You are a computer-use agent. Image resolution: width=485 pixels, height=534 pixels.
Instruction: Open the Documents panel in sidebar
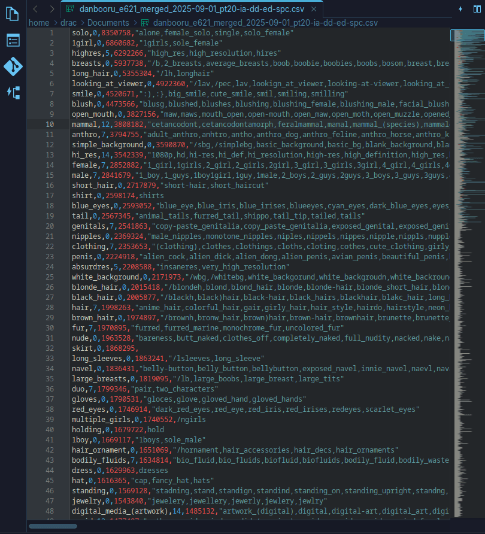pos(13,14)
